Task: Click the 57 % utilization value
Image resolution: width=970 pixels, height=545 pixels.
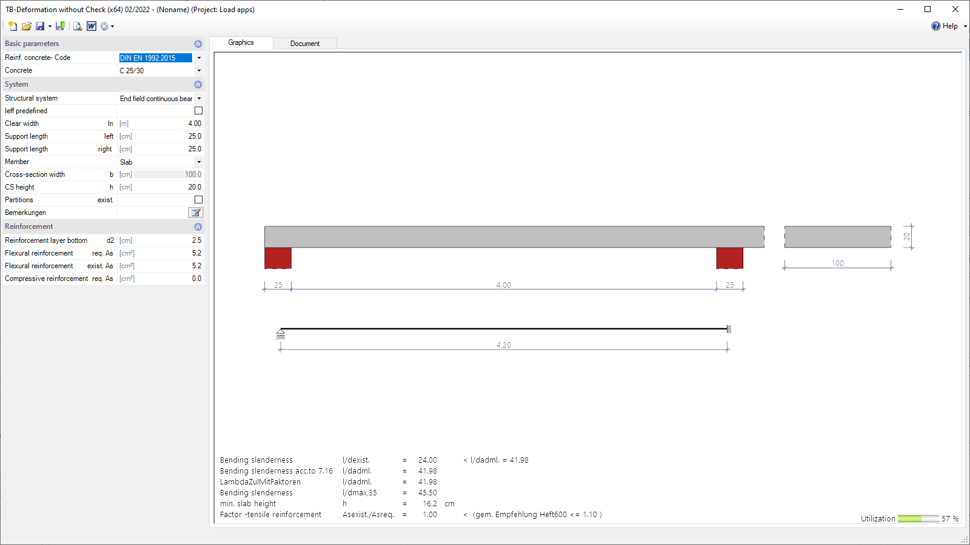Action: (950, 519)
